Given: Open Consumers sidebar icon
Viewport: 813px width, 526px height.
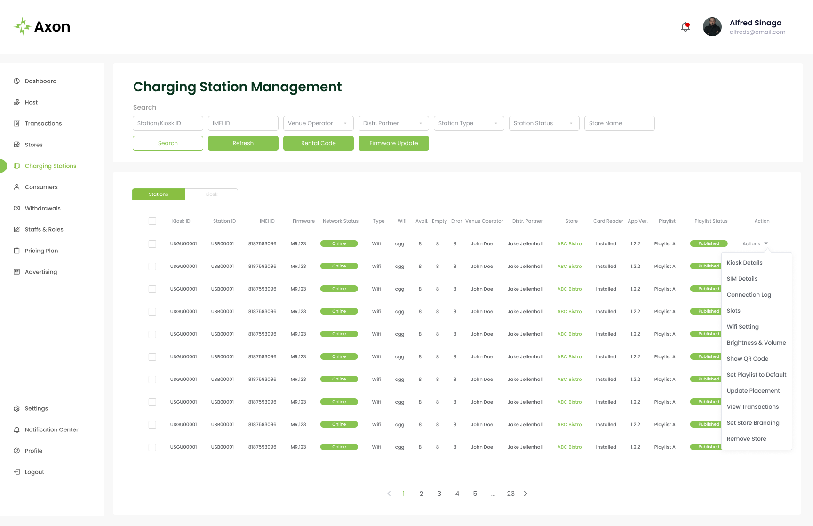Looking at the screenshot, I should click(16, 187).
